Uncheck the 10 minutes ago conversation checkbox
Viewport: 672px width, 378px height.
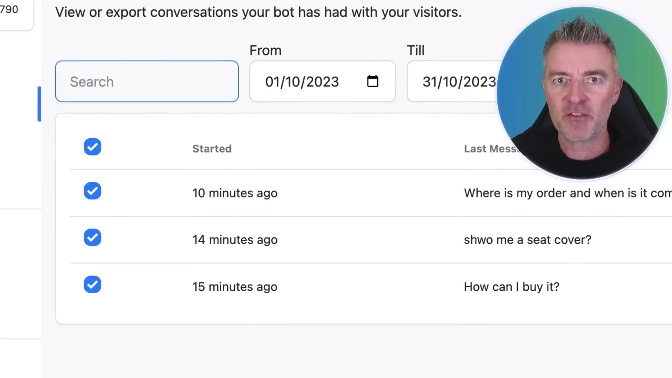click(x=92, y=191)
